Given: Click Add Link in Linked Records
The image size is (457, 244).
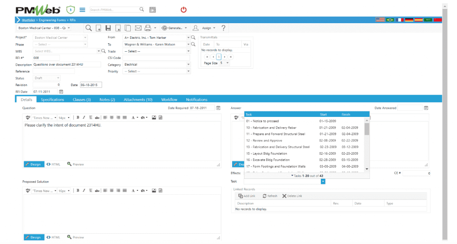Looking at the screenshot, I should click(246, 196).
